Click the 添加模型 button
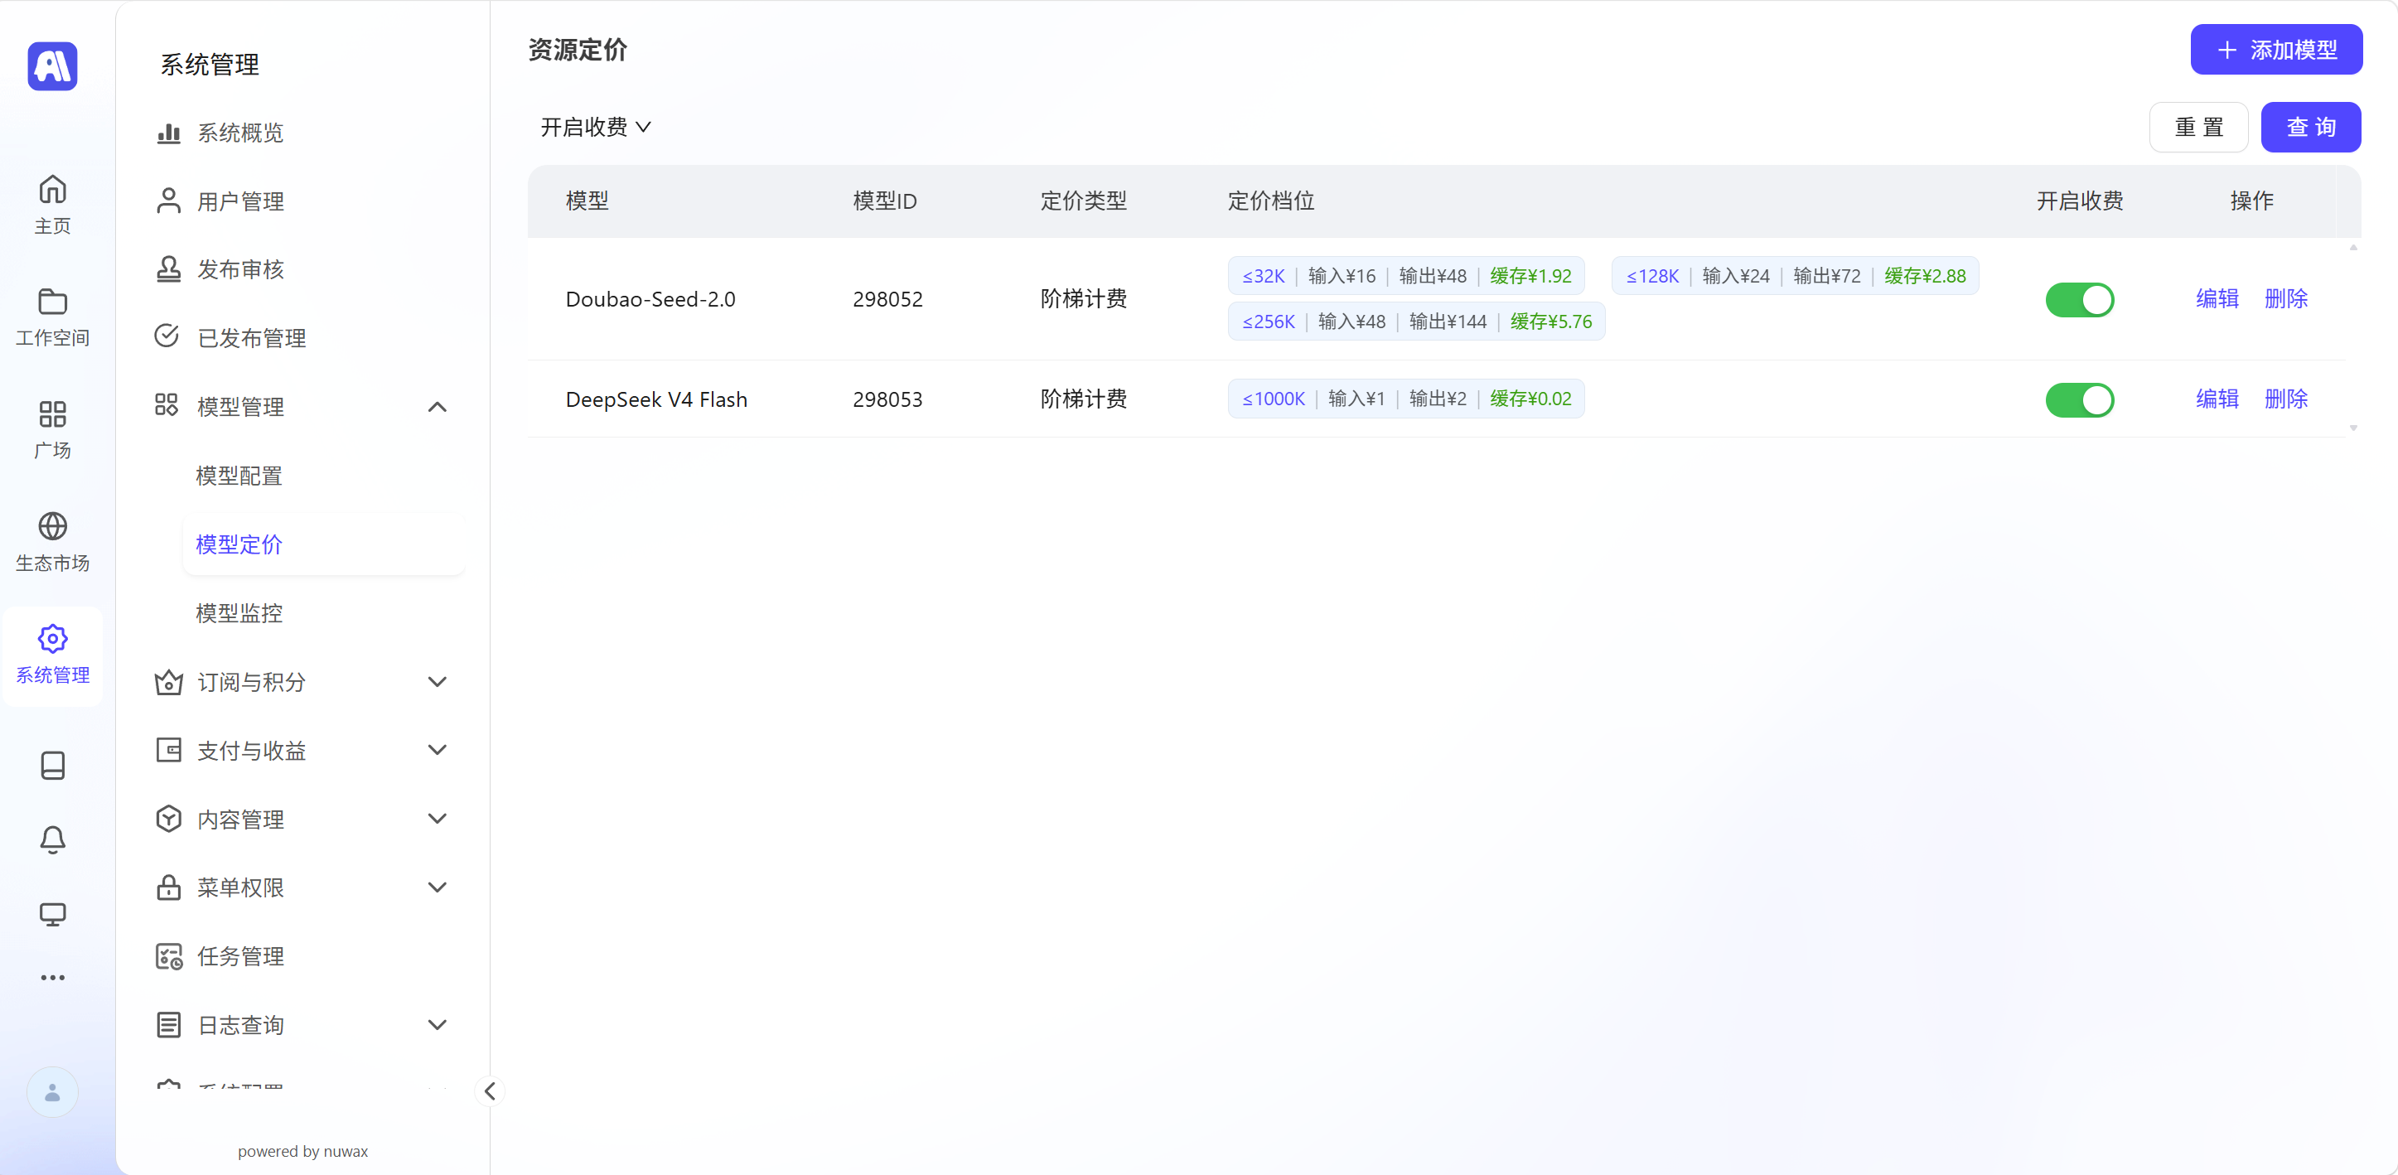2398x1175 pixels. pos(2275,50)
